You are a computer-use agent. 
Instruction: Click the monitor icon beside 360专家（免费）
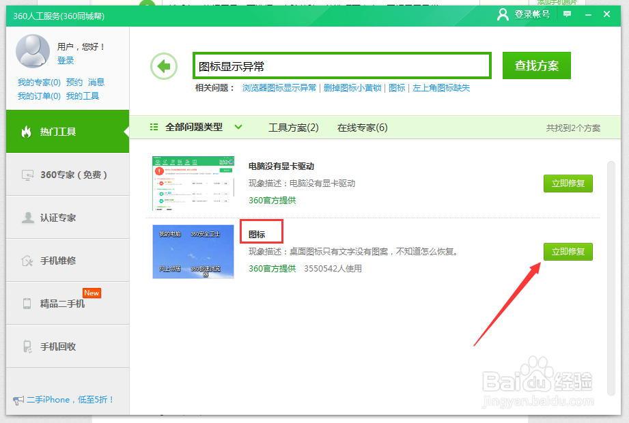point(27,175)
